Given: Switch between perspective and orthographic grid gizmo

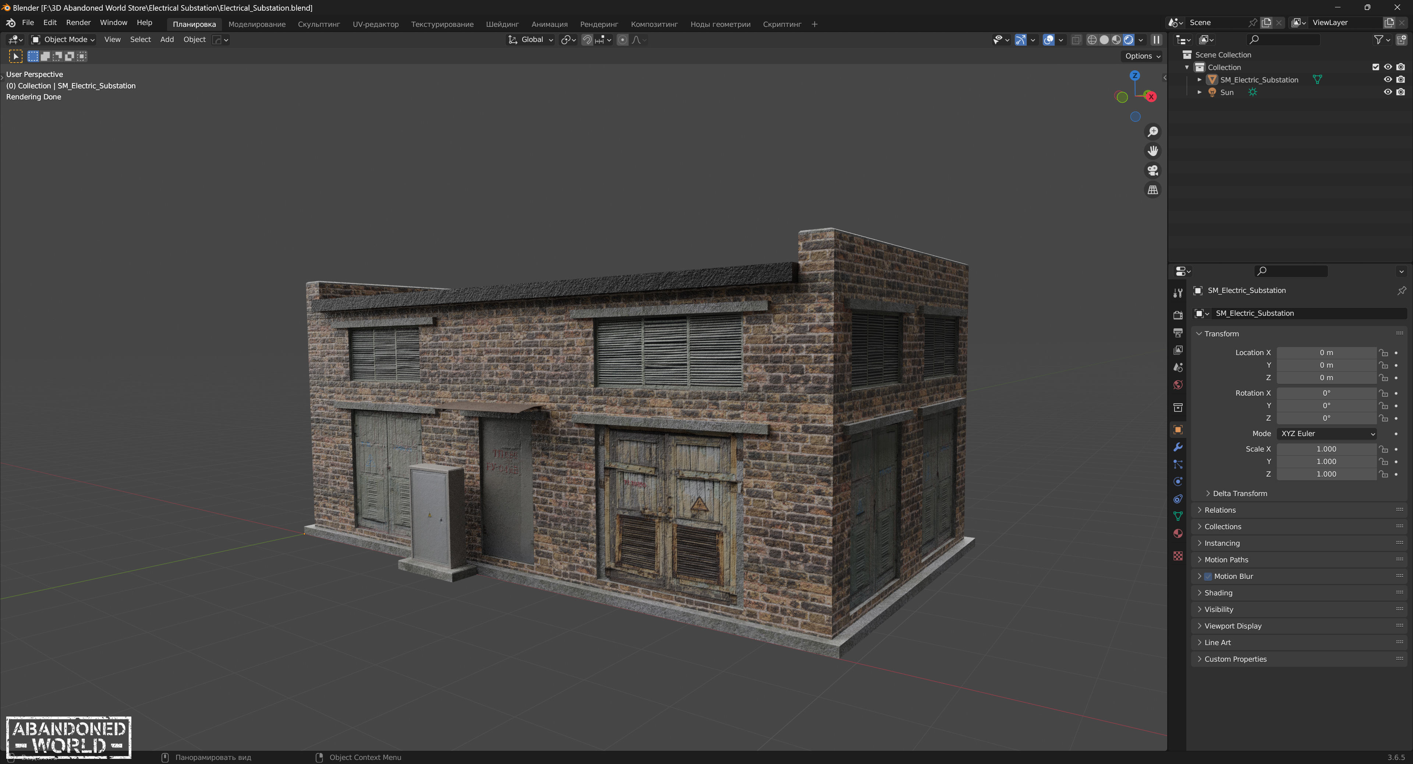Looking at the screenshot, I should click(x=1153, y=190).
